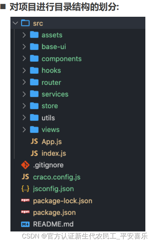153x243 pixels.
Task: Click the blue folder icon for components
Action: tap(34, 58)
